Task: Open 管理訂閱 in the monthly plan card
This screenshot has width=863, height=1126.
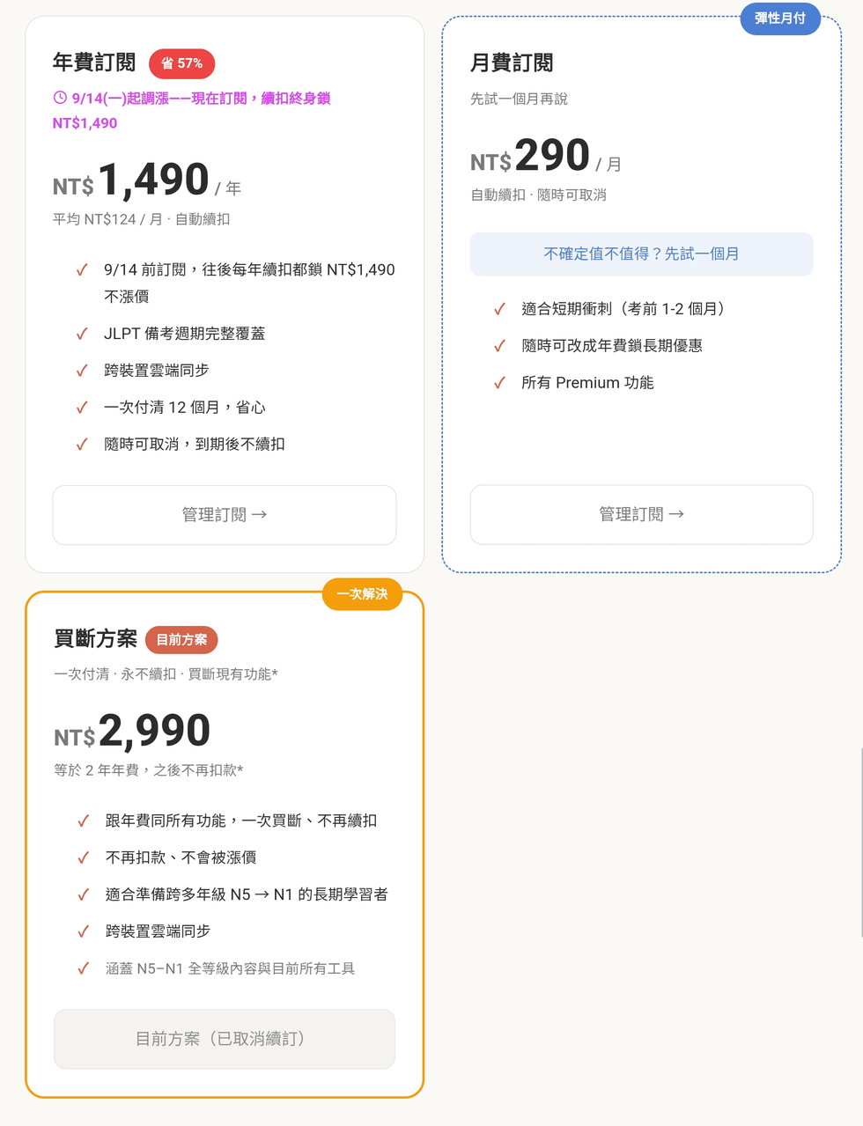Action: coord(641,514)
